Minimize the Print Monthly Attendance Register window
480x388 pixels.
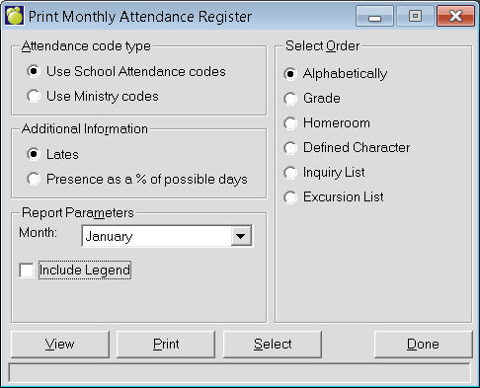click(x=374, y=16)
